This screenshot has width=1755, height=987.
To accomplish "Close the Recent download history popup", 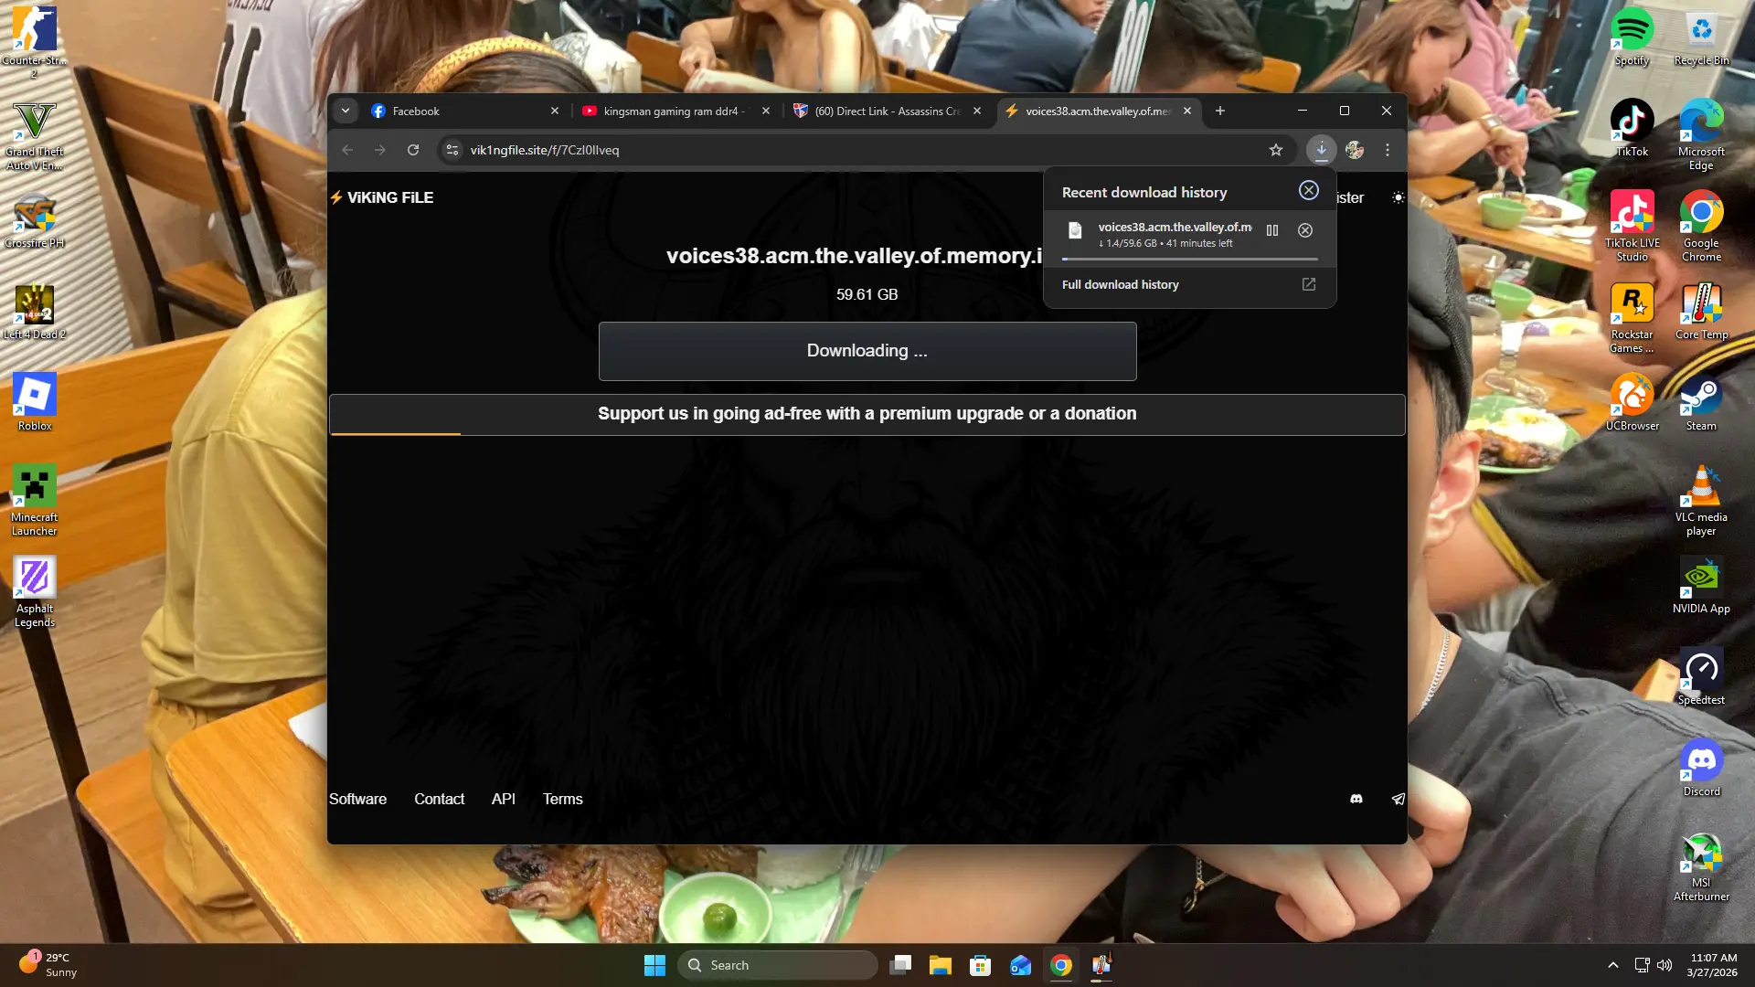I will 1309,190.
